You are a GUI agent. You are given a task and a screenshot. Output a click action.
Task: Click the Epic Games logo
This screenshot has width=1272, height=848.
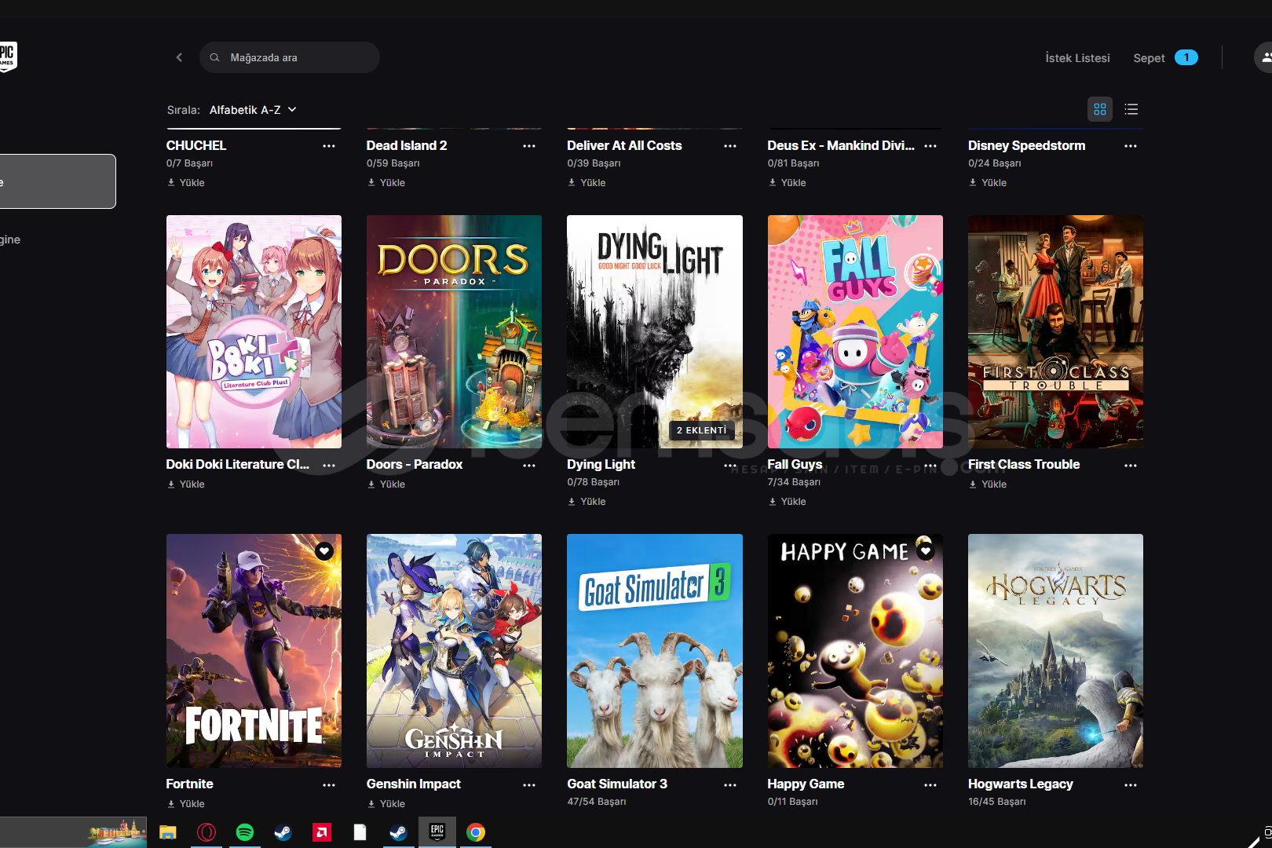[x=7, y=57]
